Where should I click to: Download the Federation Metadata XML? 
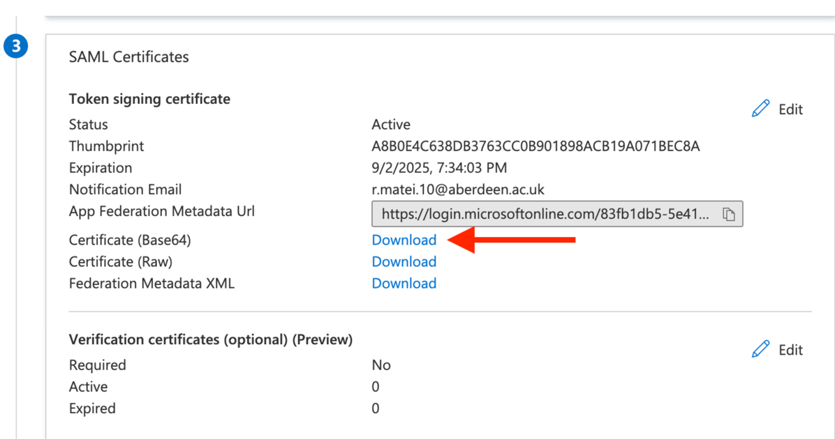tap(404, 283)
